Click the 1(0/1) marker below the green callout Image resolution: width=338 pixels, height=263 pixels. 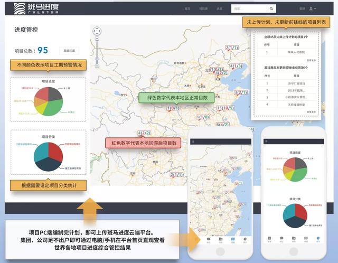pyautogui.click(x=173, y=108)
